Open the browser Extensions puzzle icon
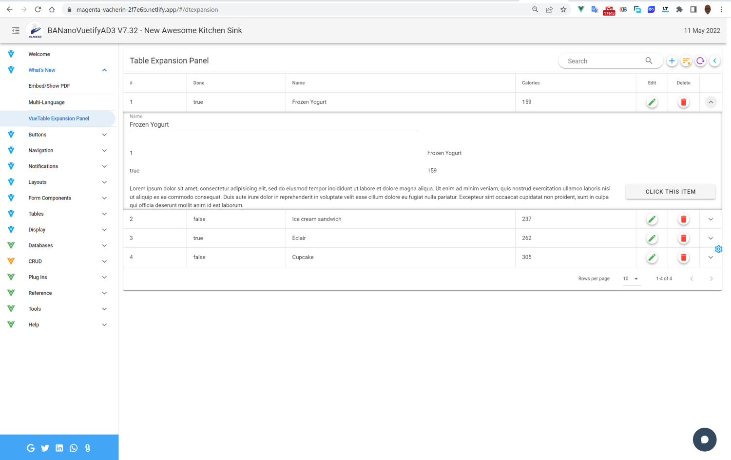The height and width of the screenshot is (460, 731). click(x=679, y=9)
